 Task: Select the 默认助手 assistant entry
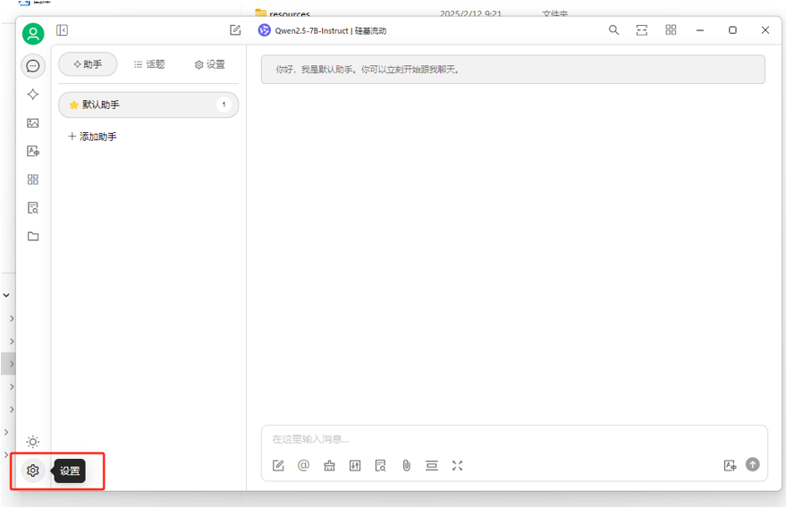[148, 104]
